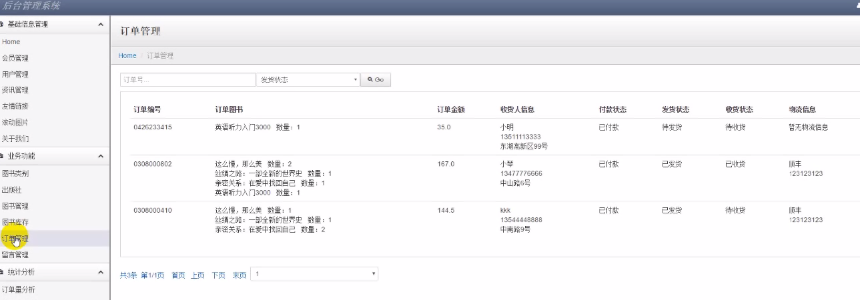Click the 收货状态 column header
Image resolution: width=860 pixels, height=300 pixels.
[x=739, y=109]
